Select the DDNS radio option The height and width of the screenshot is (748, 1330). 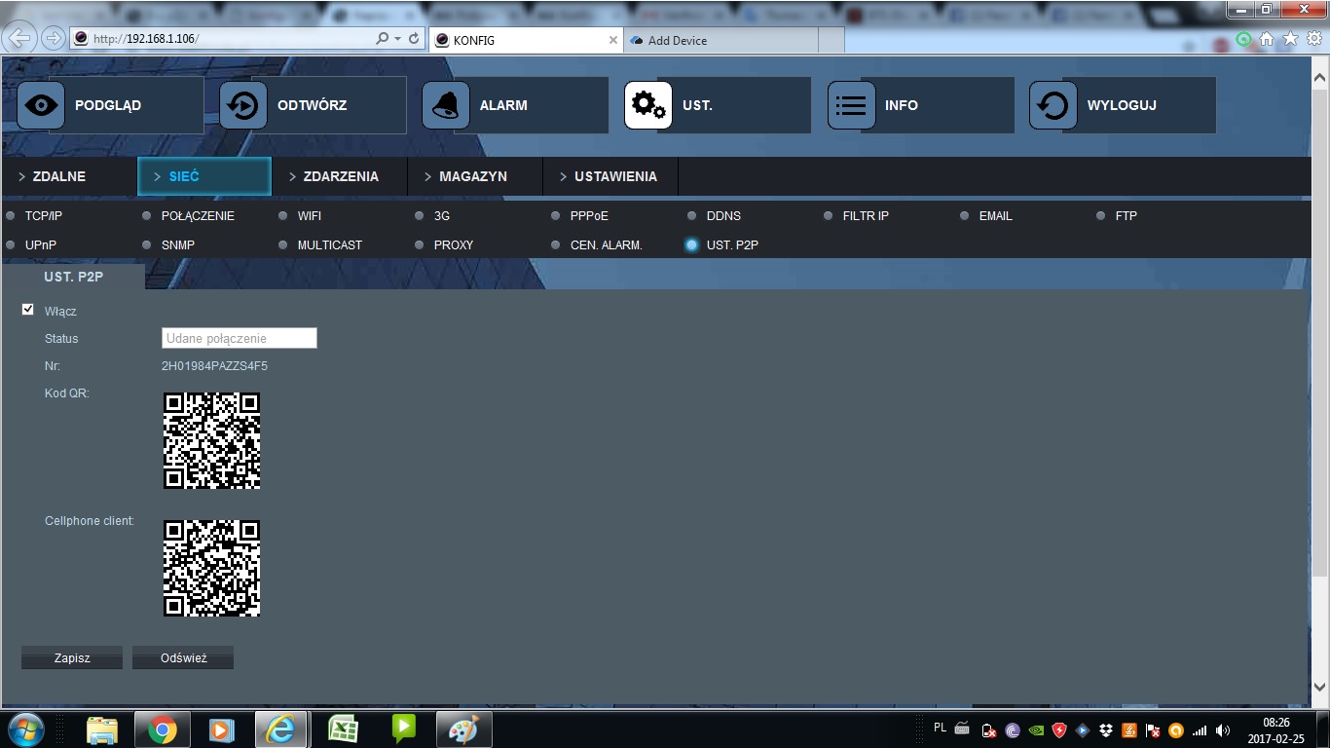(692, 216)
